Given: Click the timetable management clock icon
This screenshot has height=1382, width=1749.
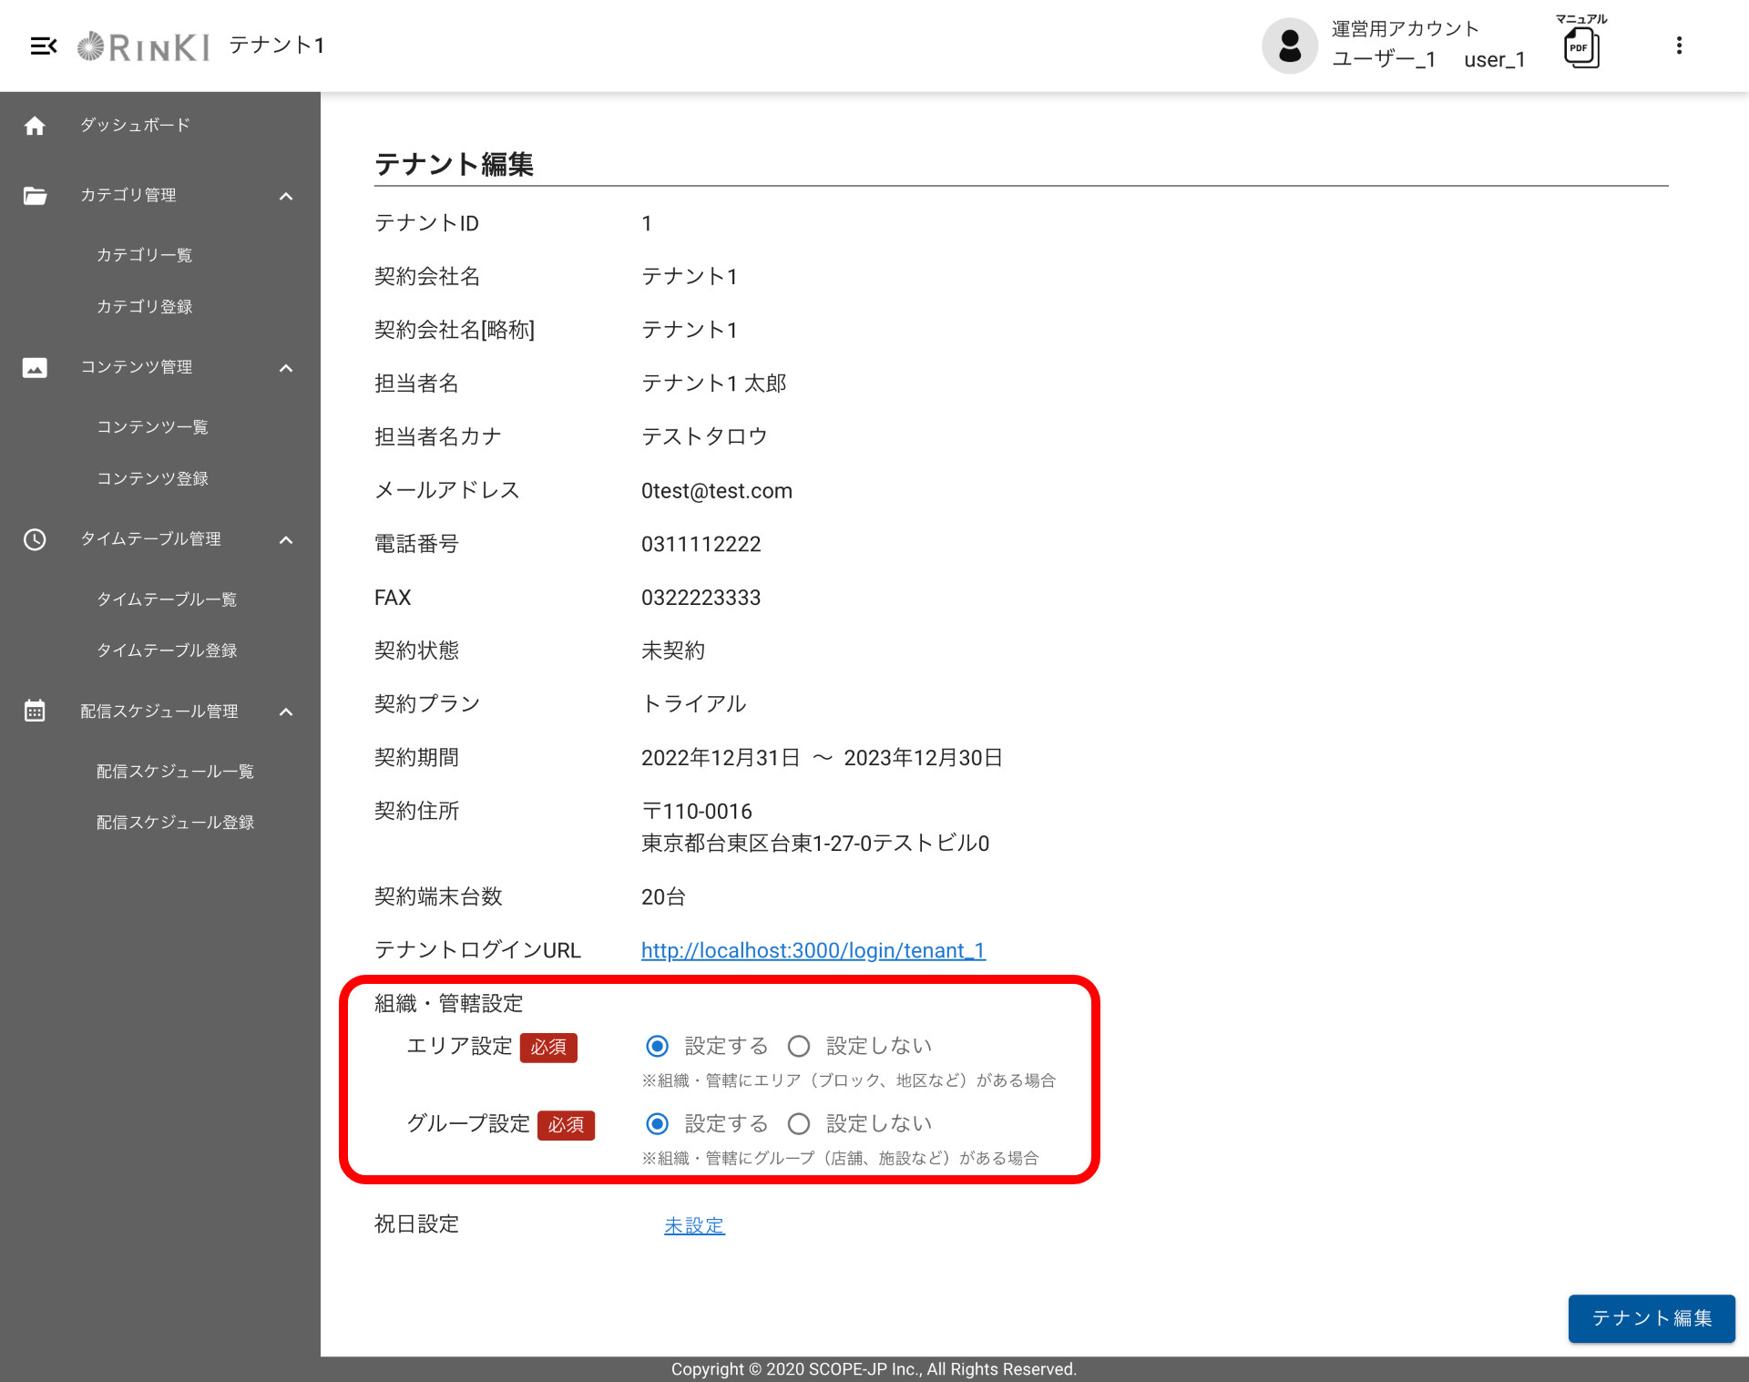Looking at the screenshot, I should (35, 539).
